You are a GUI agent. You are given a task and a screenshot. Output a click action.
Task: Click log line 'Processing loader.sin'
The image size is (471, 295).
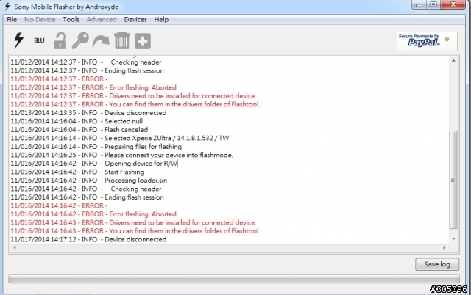(88, 181)
